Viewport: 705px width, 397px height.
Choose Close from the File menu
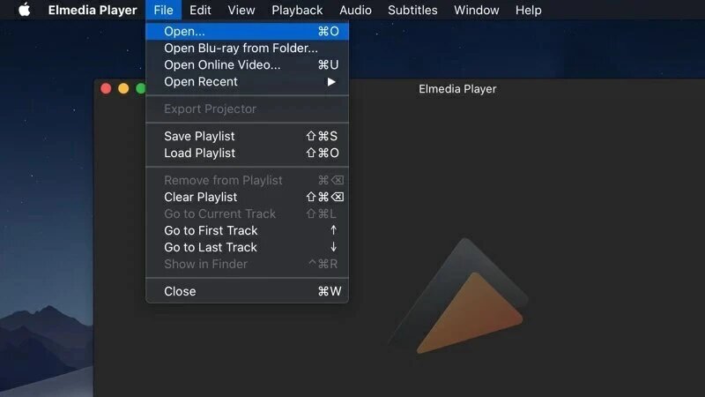tap(247, 291)
